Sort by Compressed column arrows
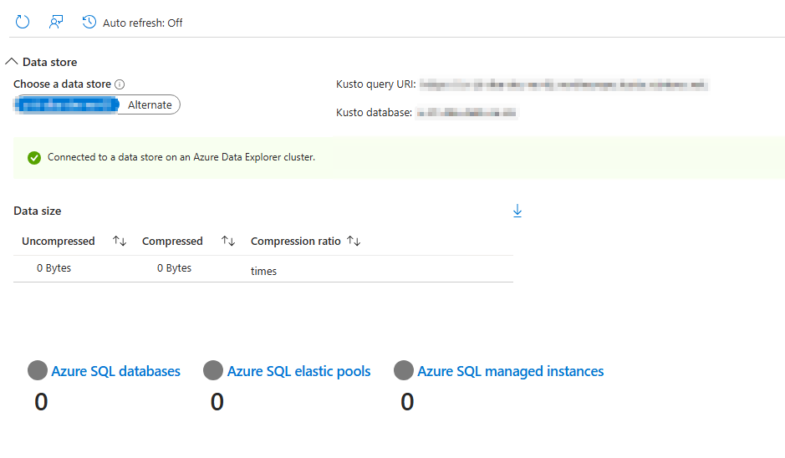Screen dimensions: 785x458 228,241
